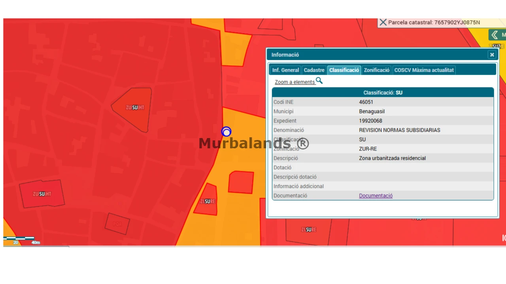Close the Informació panel with X button
The image size is (506, 284).
point(492,55)
